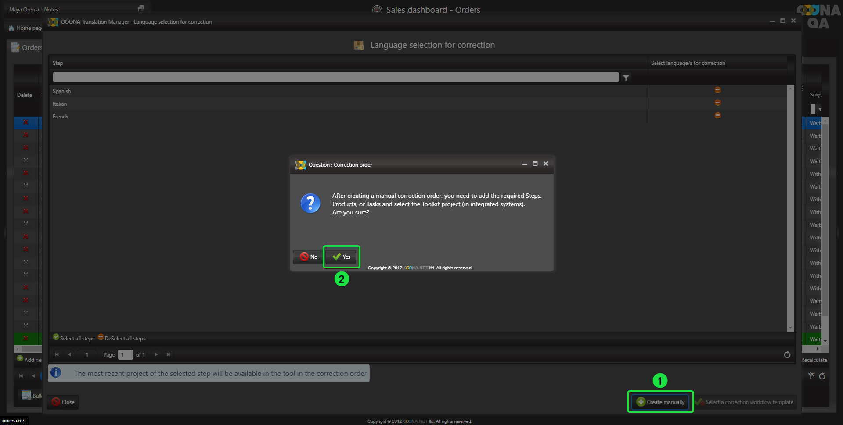Toggle the French language selection for correction
The height and width of the screenshot is (425, 843).
point(717,115)
